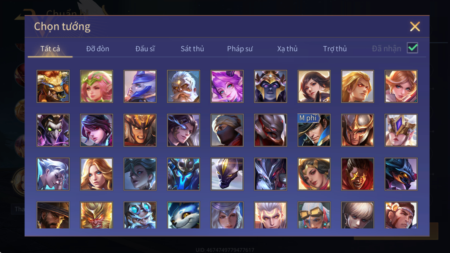Choose the hero marked M phí
Image resolution: width=450 pixels, height=253 pixels.
(314, 130)
